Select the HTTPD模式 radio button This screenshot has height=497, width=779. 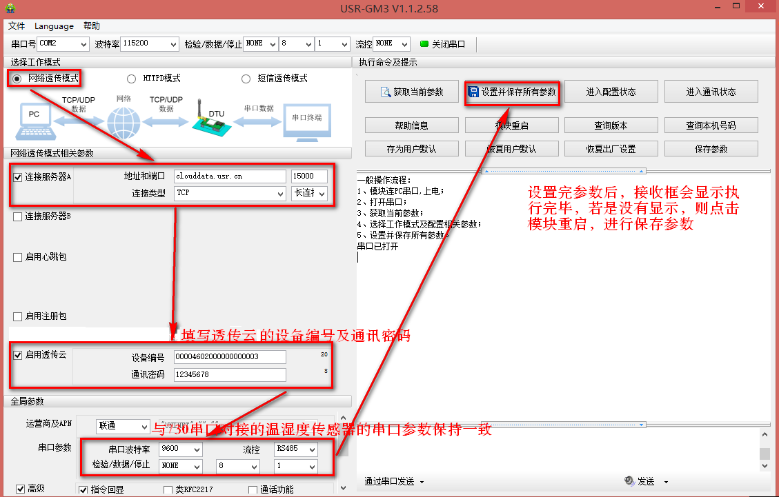pos(131,79)
